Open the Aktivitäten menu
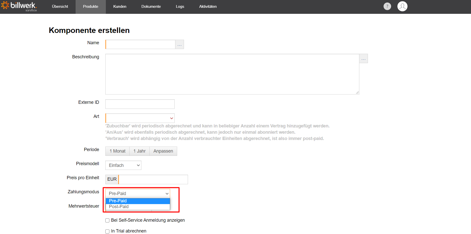The height and width of the screenshot is (234, 471). (208, 7)
